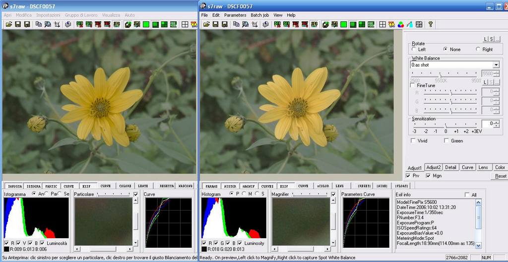Open the Edit menu
Viewport: 508px width, 262px height.
[216, 15]
